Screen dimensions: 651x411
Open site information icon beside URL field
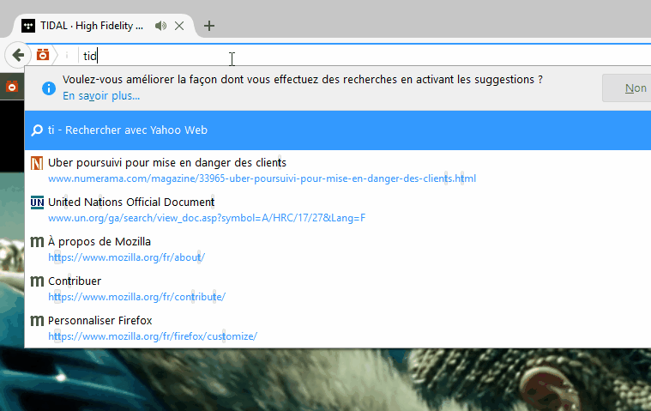pos(67,55)
